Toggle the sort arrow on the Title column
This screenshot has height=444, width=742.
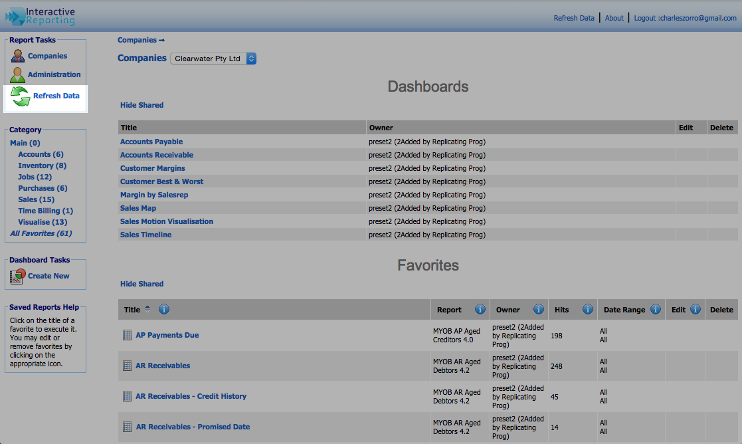(x=147, y=308)
